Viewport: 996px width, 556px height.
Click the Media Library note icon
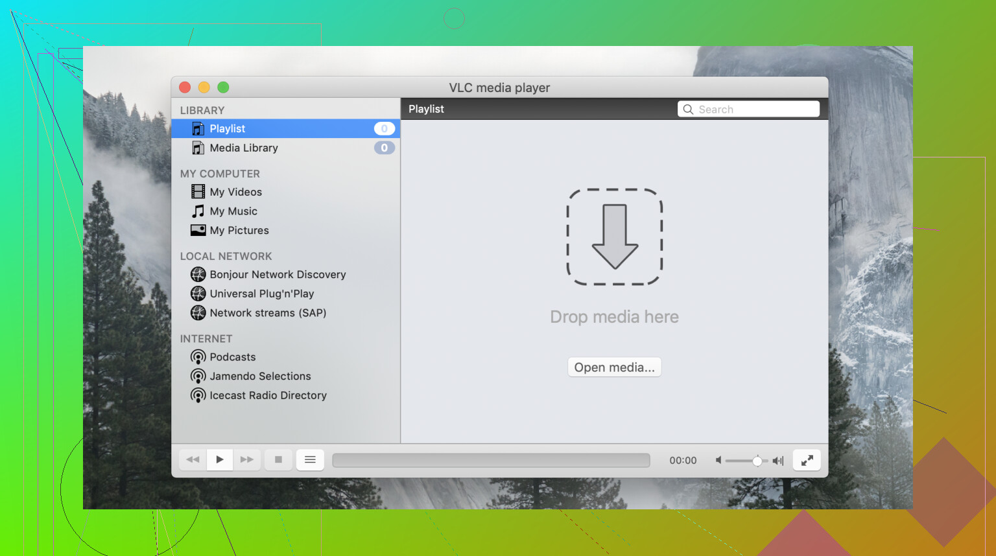[x=198, y=148]
